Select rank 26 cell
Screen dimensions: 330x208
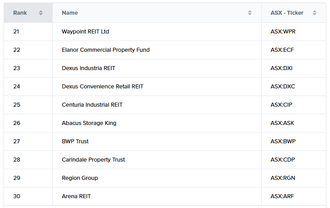17,123
